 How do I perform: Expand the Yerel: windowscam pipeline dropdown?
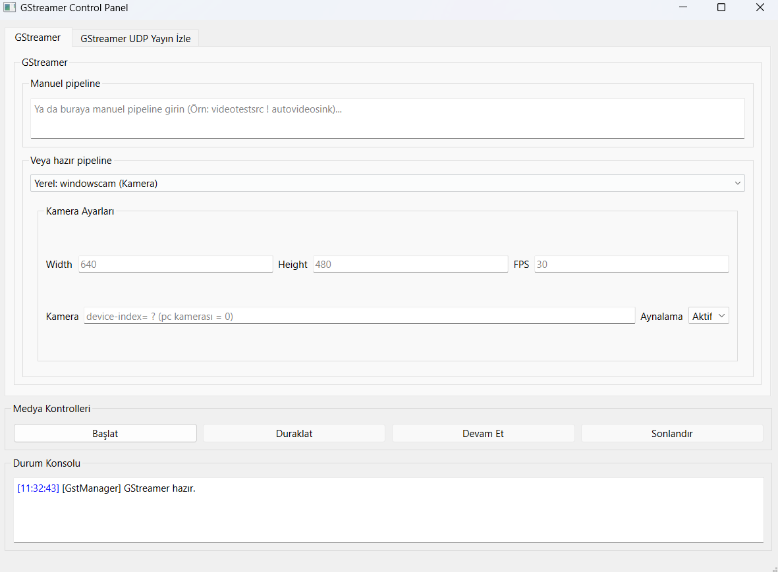[387, 184]
